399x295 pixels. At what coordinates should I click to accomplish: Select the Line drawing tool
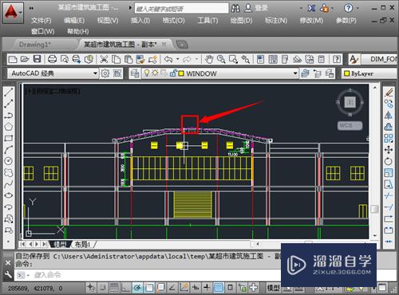point(9,92)
